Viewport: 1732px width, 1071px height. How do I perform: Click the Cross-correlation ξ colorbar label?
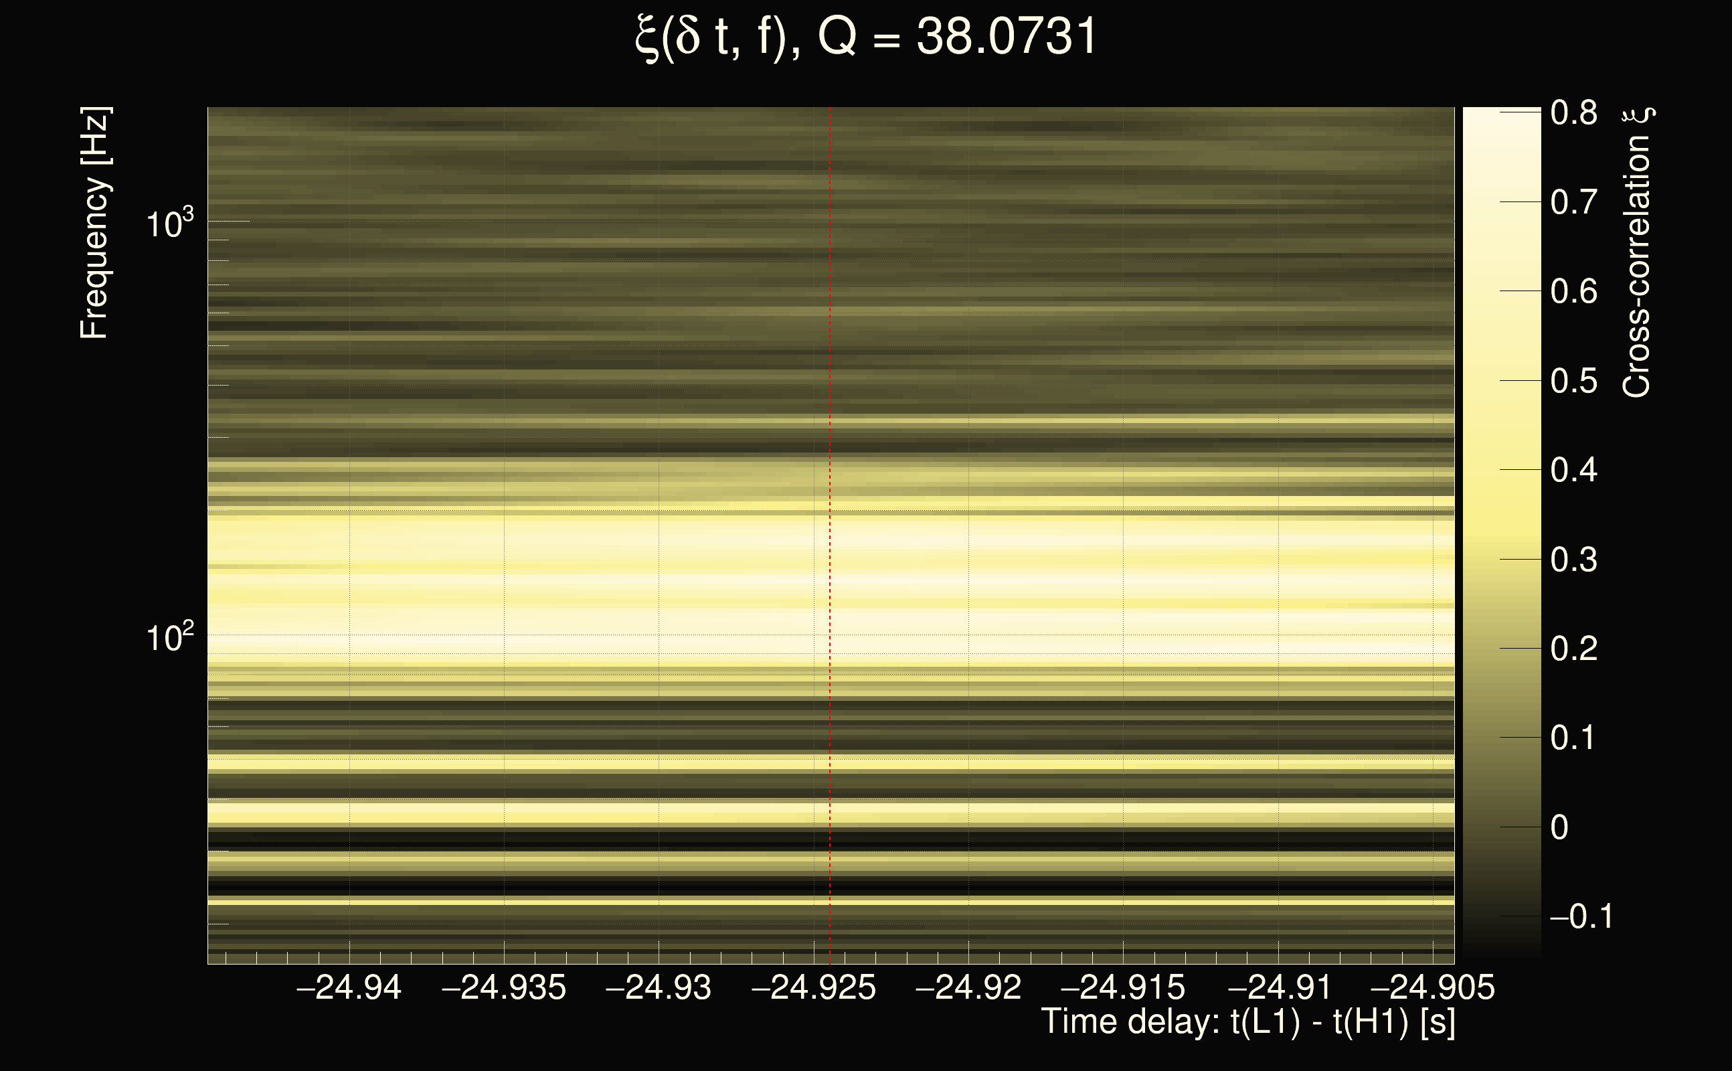pyautogui.click(x=1637, y=252)
